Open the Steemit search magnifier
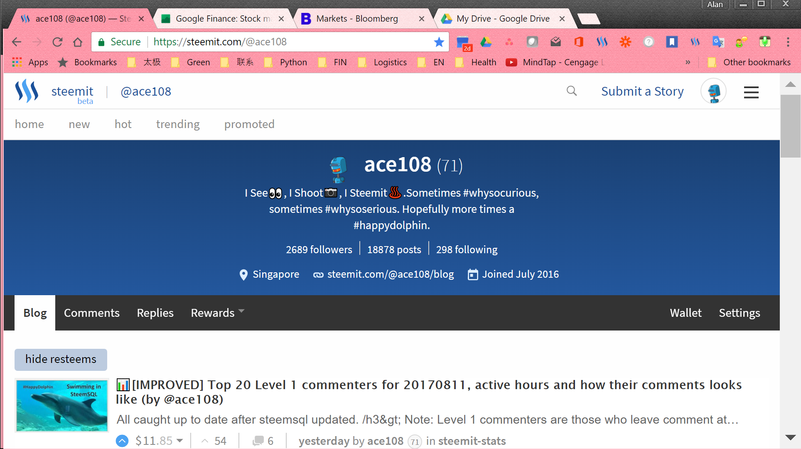 coord(572,91)
